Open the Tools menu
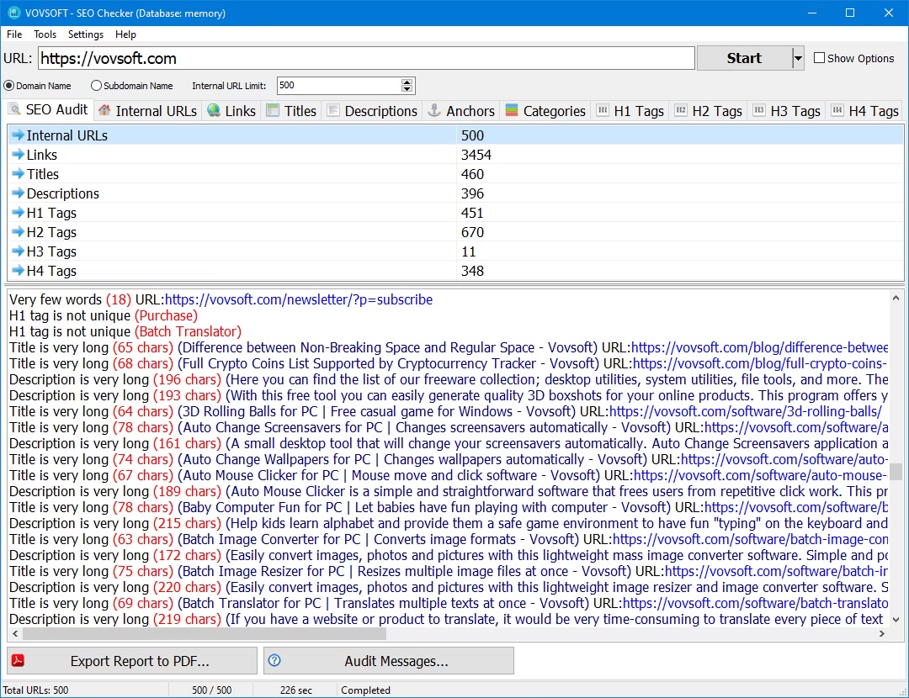The image size is (909, 698). (45, 34)
